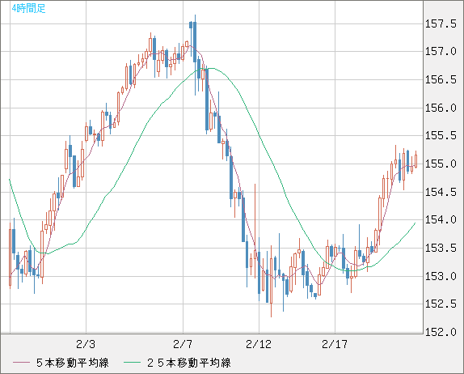
Task: Click the 155.5 price axis label
Action: coord(441,136)
